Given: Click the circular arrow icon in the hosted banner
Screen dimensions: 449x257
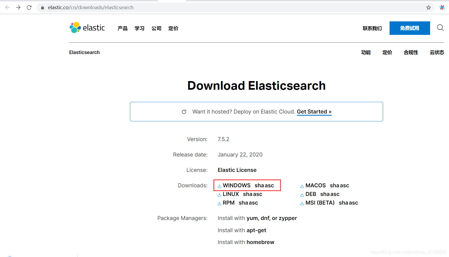Looking at the screenshot, I should coord(184,112).
